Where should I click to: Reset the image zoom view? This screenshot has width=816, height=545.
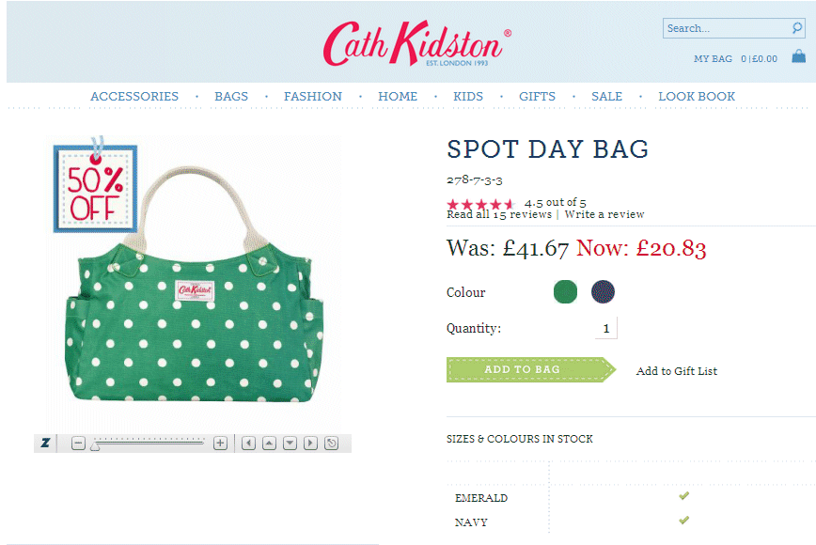click(x=331, y=444)
